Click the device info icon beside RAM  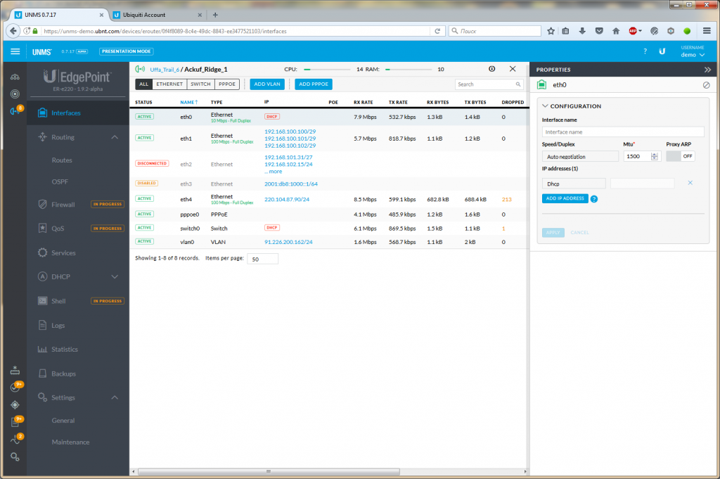(x=491, y=69)
